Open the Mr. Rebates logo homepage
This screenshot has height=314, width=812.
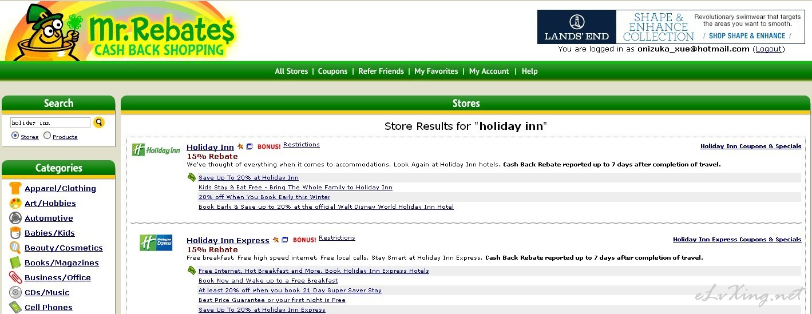120,31
